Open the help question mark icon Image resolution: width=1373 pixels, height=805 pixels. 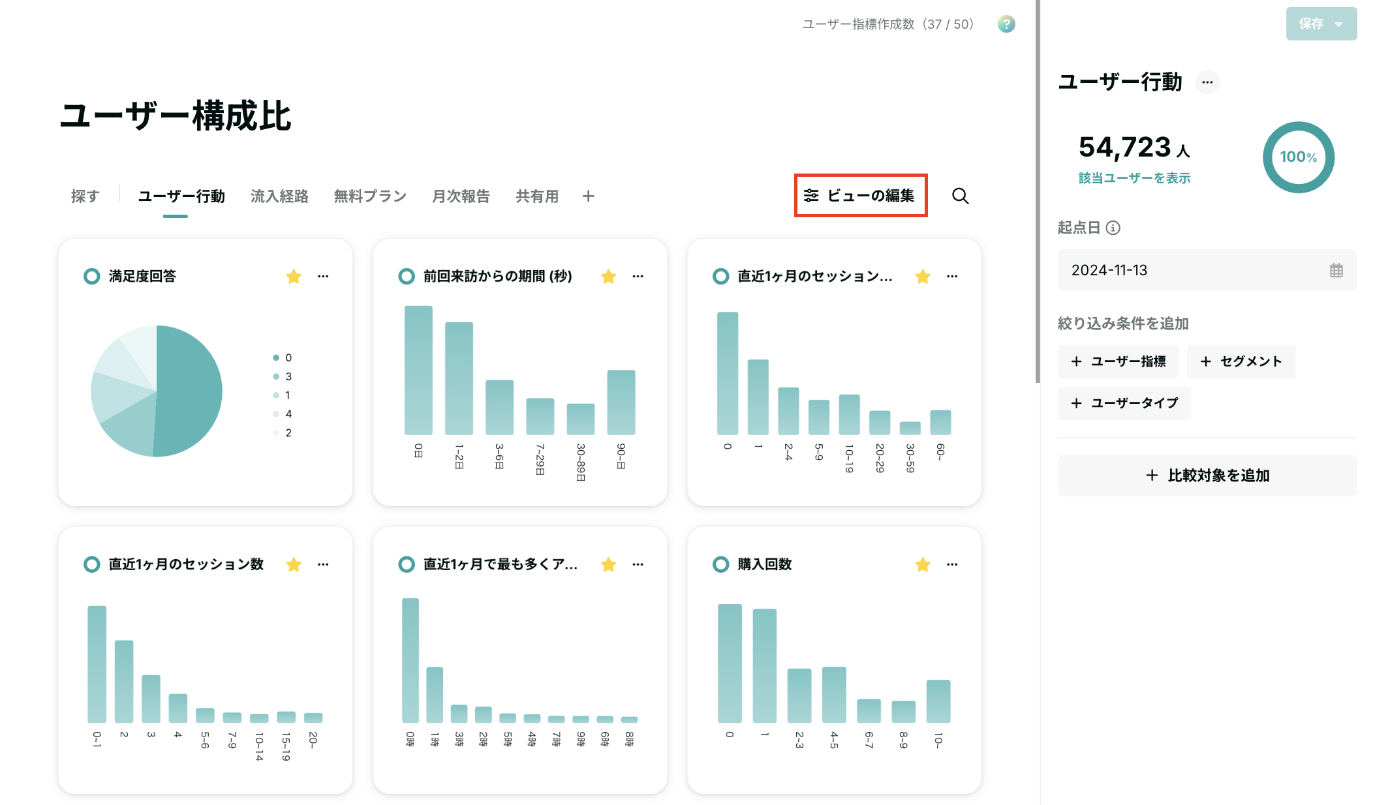point(1006,24)
